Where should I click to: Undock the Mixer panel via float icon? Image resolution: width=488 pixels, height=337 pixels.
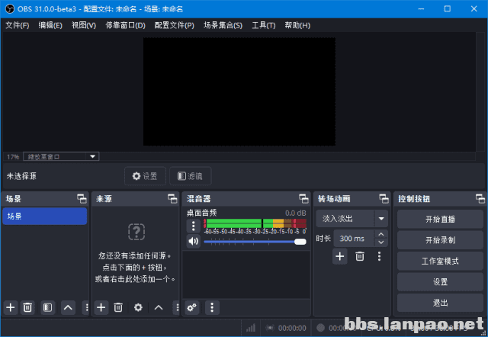tap(303, 198)
